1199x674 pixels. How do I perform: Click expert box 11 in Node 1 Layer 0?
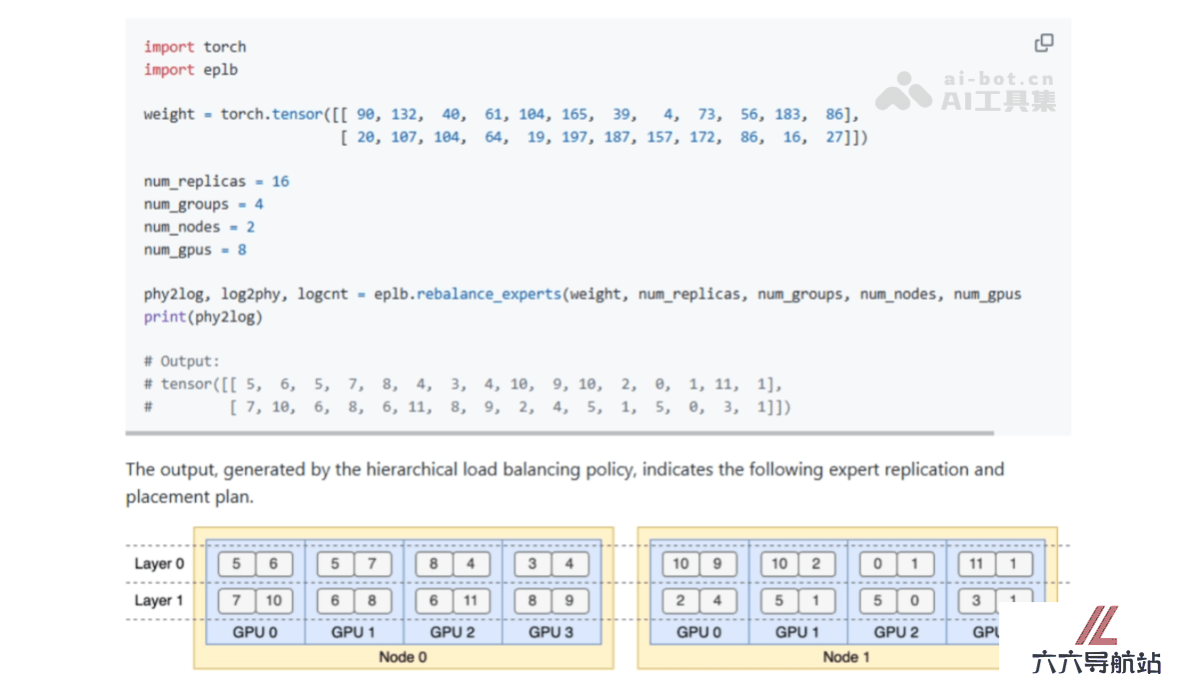pyautogui.click(x=976, y=564)
